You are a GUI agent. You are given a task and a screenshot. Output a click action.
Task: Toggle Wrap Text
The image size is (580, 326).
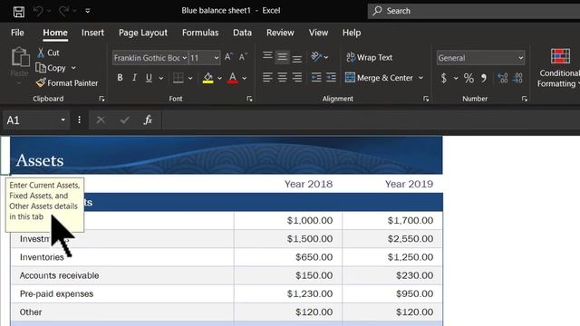tap(369, 57)
